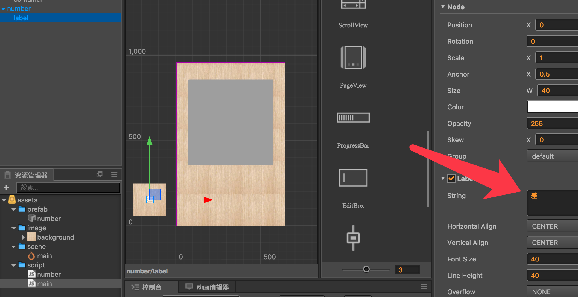Click assets panel popout window icon
578x297 pixels.
pos(100,174)
